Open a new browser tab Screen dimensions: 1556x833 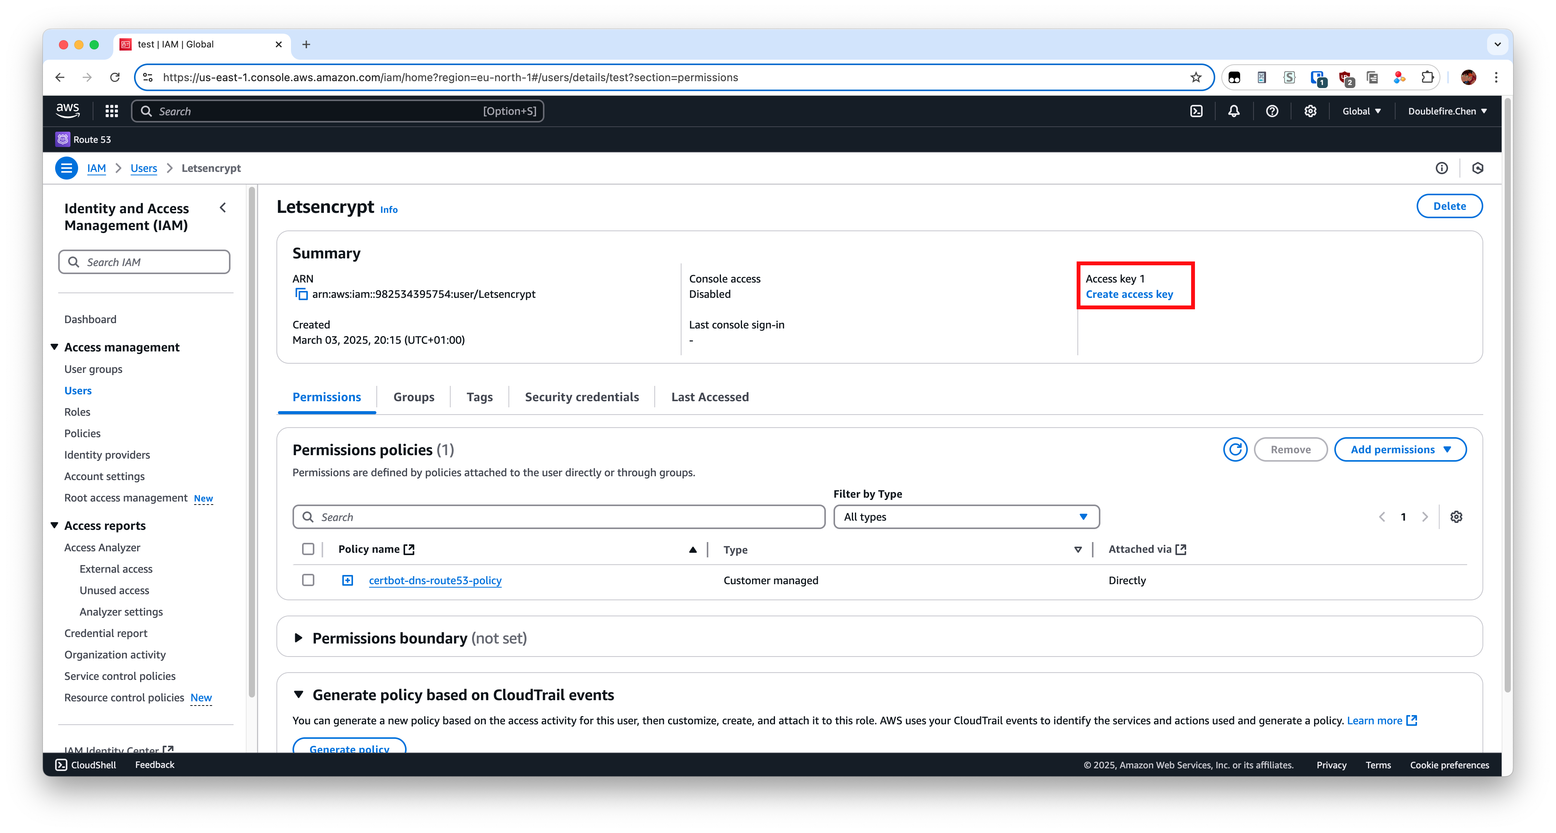click(x=306, y=45)
